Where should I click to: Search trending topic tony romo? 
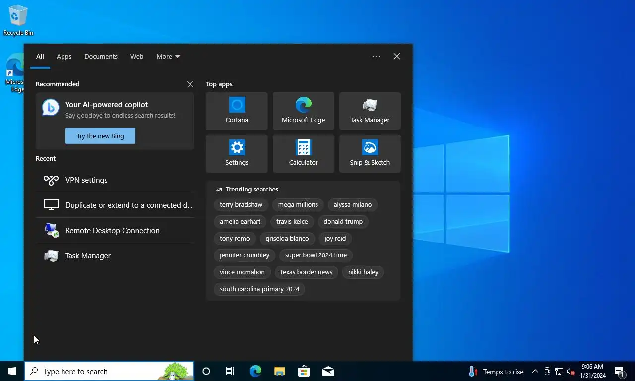pyautogui.click(x=235, y=239)
